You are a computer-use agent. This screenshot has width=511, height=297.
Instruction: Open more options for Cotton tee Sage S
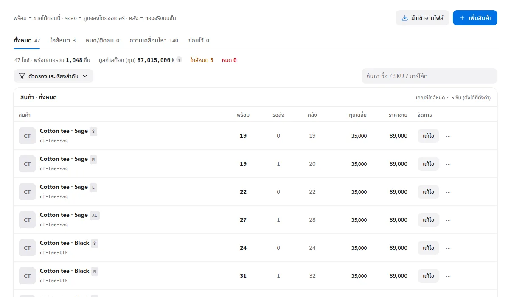(x=448, y=136)
